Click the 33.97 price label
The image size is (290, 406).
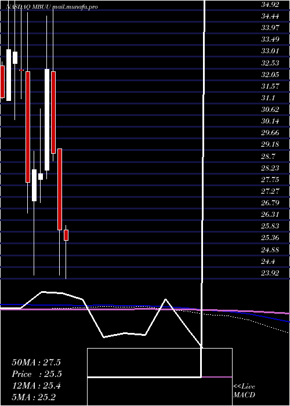[270, 28]
